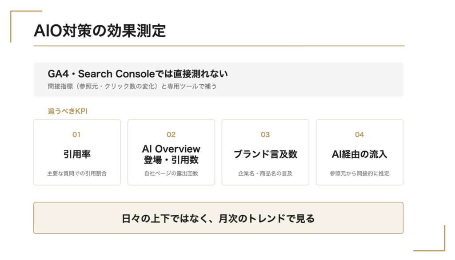Click the 02 number in second card
Image resolution: width=455 pixels, height=260 pixels.
[171, 134]
